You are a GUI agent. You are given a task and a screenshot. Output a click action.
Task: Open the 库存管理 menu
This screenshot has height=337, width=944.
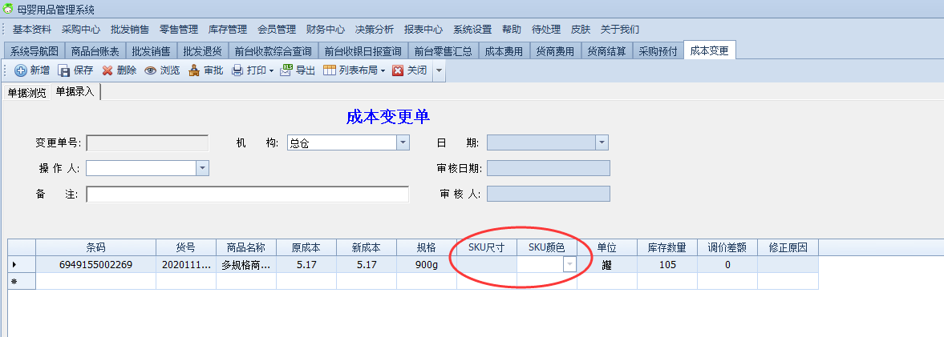tap(228, 29)
